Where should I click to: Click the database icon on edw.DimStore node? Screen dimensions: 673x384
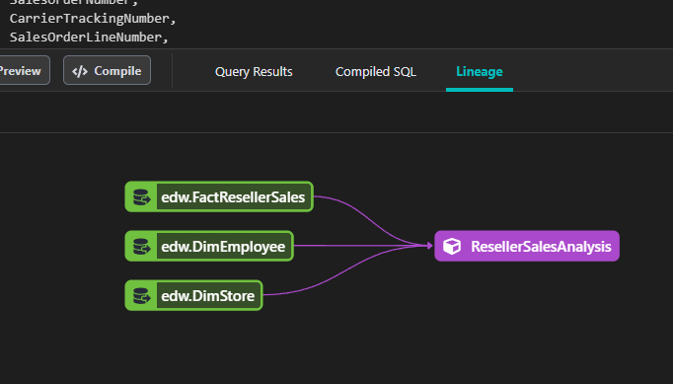coord(142,295)
